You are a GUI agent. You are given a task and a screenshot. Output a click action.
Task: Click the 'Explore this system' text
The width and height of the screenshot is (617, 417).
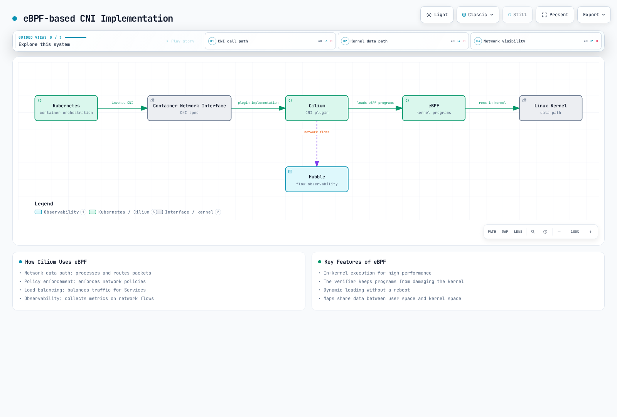coord(44,44)
